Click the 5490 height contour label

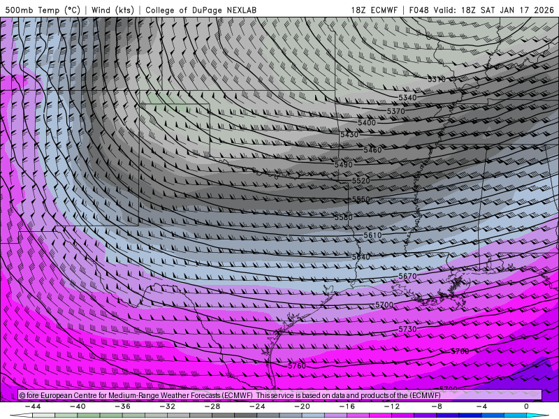pos(344,165)
